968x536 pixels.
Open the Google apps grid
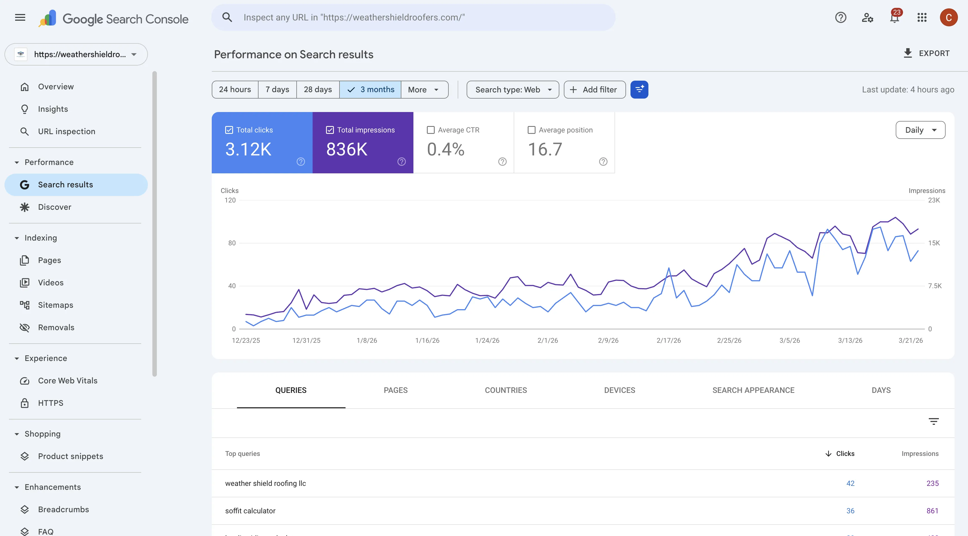tap(922, 17)
